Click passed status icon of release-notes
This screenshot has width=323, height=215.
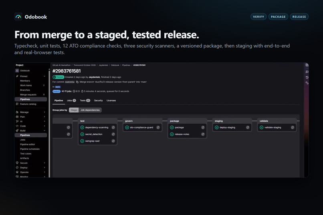point(172,134)
